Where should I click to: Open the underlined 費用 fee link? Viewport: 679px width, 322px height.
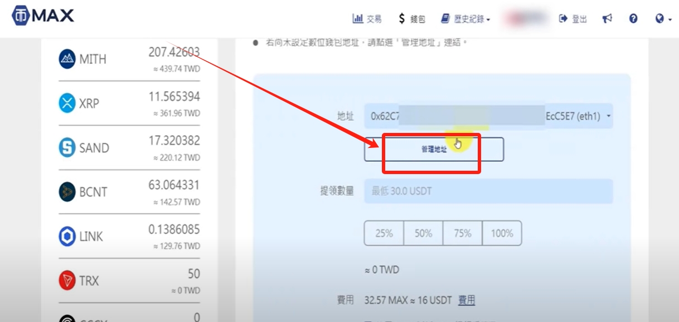point(467,300)
